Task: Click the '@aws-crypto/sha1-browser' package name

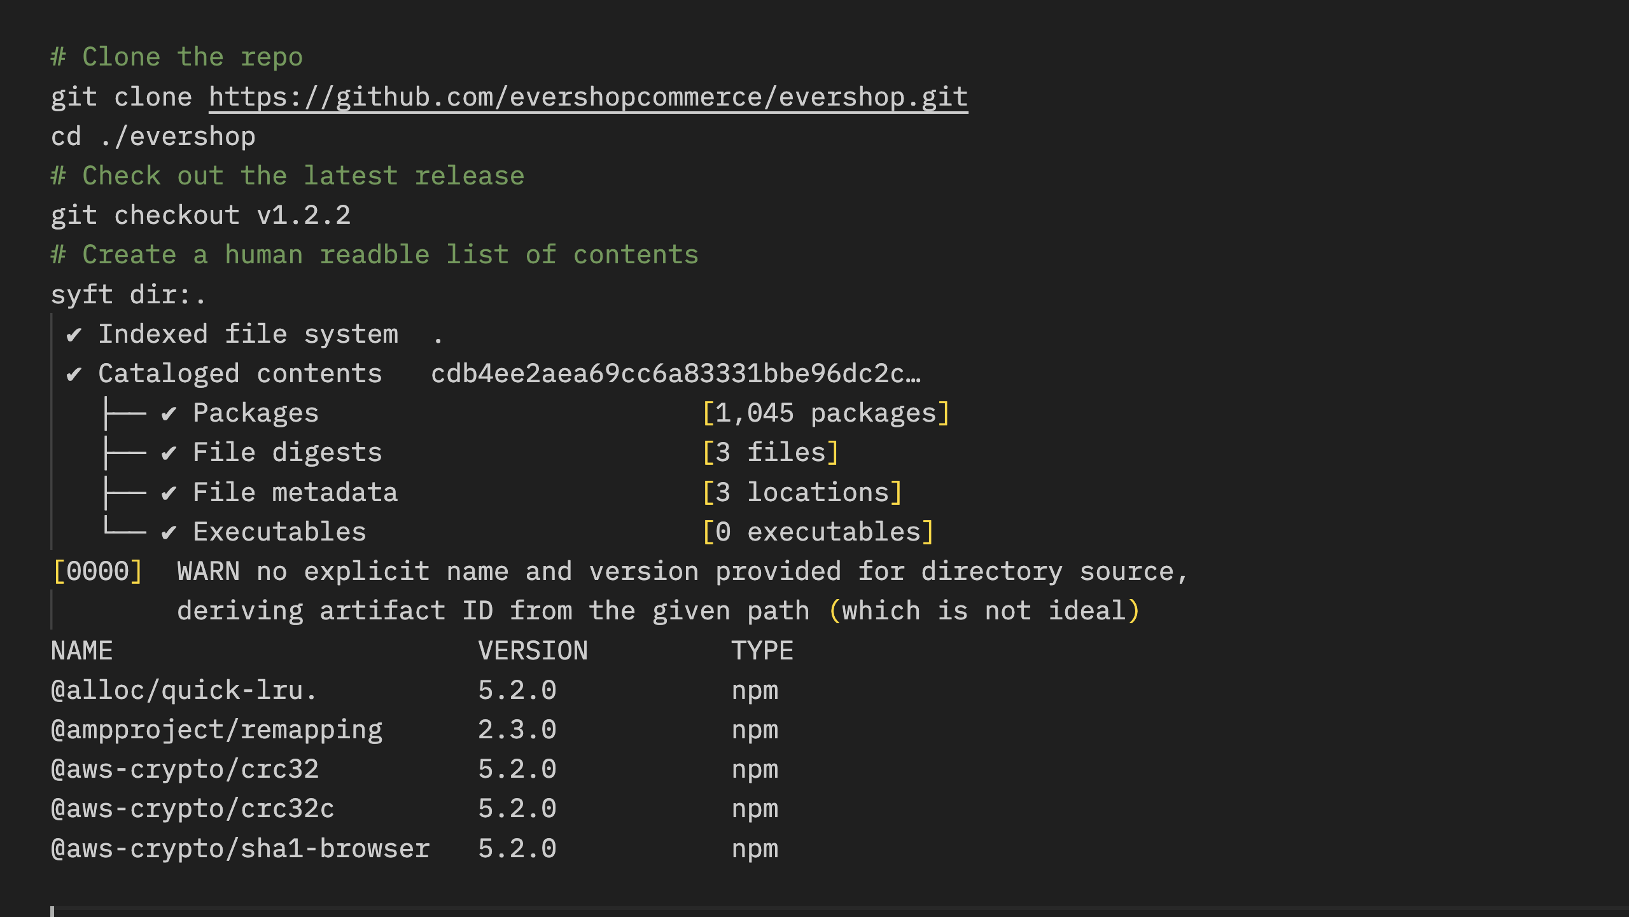Action: coord(241,849)
